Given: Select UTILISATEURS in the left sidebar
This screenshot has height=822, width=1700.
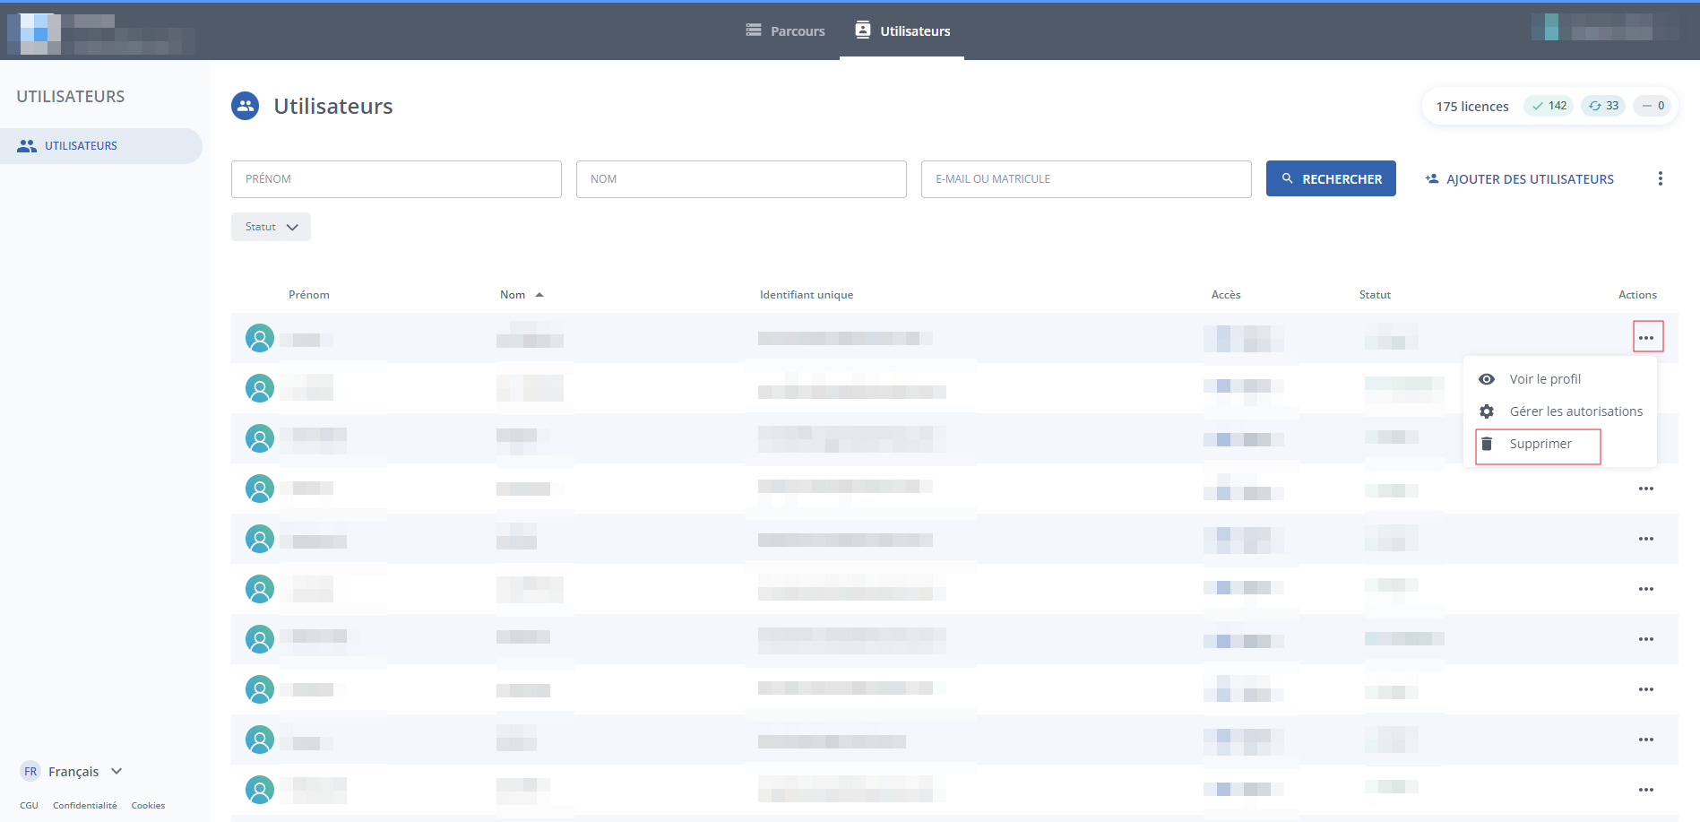Looking at the screenshot, I should (x=81, y=146).
